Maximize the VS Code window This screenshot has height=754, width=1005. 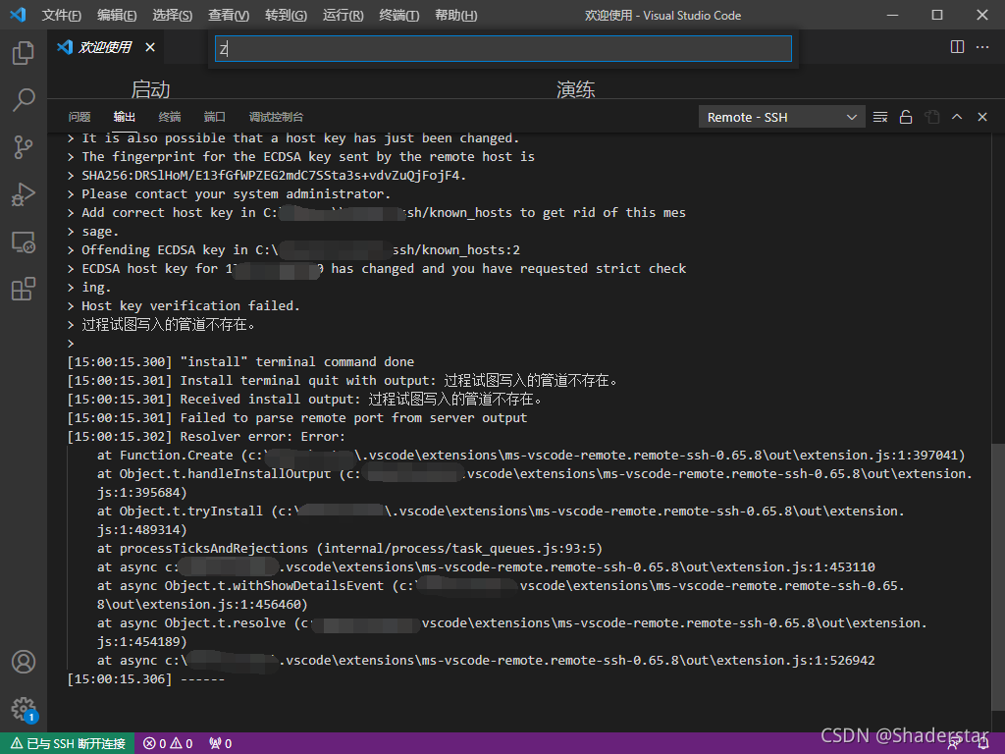coord(937,15)
